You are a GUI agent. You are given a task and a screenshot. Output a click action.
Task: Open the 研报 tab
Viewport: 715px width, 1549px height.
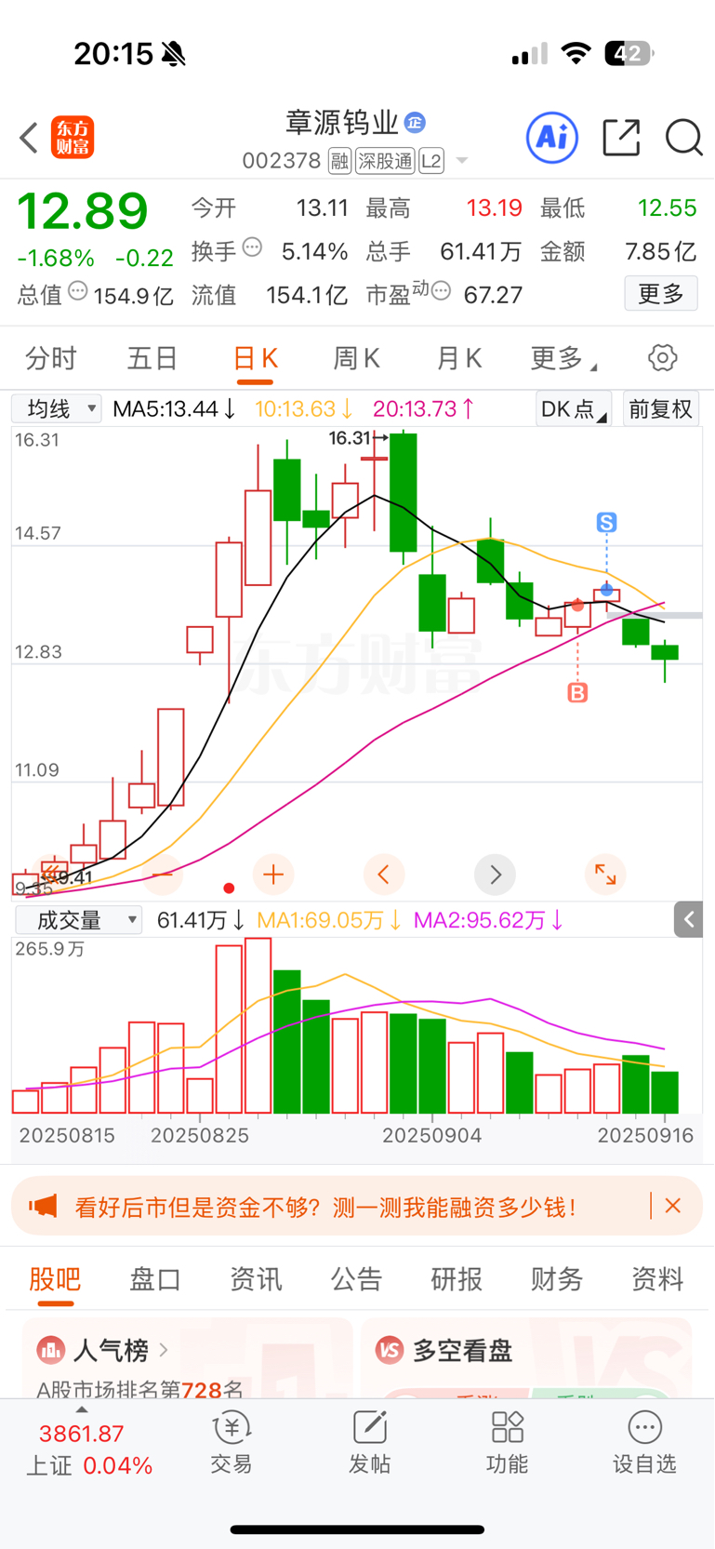(x=457, y=1279)
